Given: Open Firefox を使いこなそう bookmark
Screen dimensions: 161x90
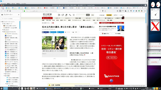Looking at the screenshot, I should 10,26.
